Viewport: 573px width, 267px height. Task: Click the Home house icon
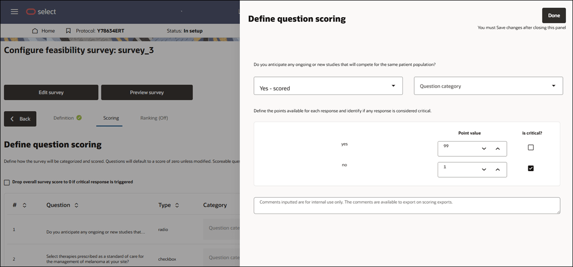35,31
